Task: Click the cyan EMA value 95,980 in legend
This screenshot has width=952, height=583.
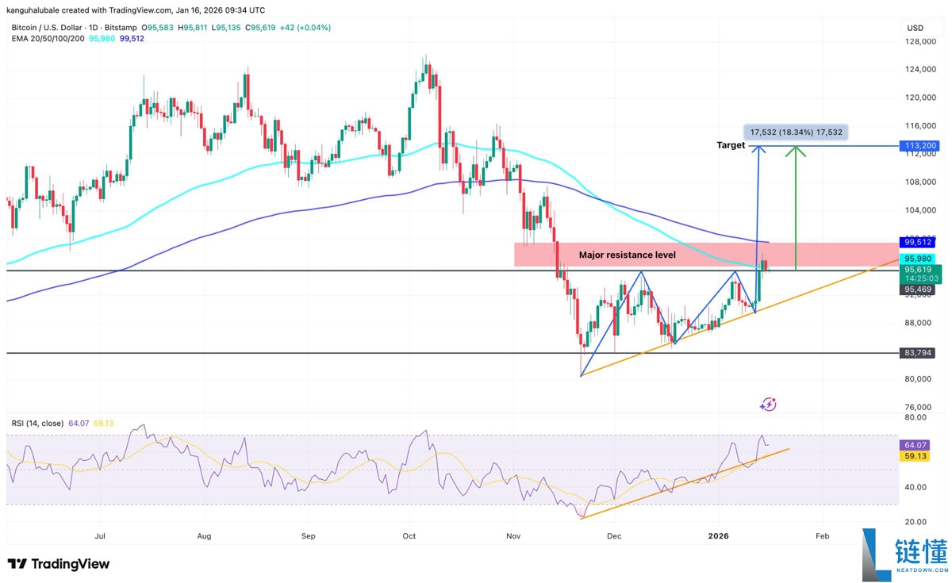Action: 103,40
